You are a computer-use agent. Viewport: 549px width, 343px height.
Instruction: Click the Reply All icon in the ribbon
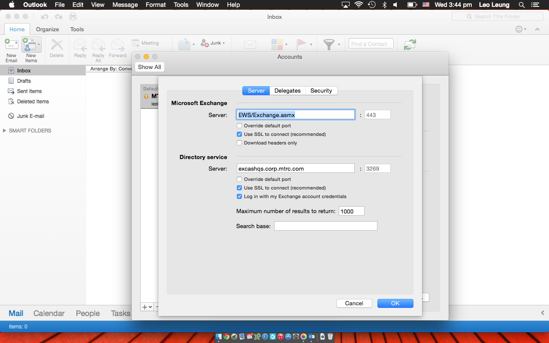pos(98,45)
